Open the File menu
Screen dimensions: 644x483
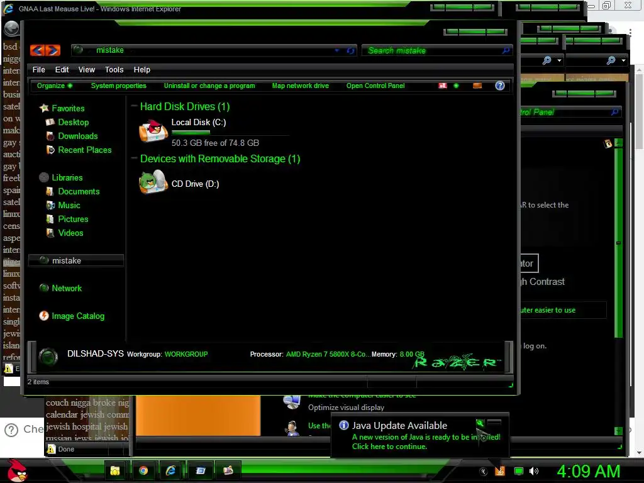(x=38, y=69)
